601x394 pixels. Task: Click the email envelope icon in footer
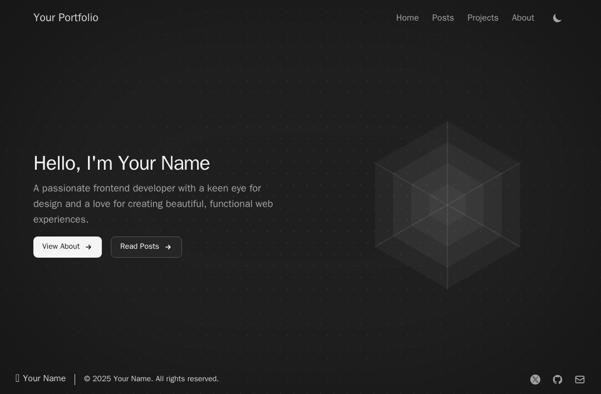[580, 380]
